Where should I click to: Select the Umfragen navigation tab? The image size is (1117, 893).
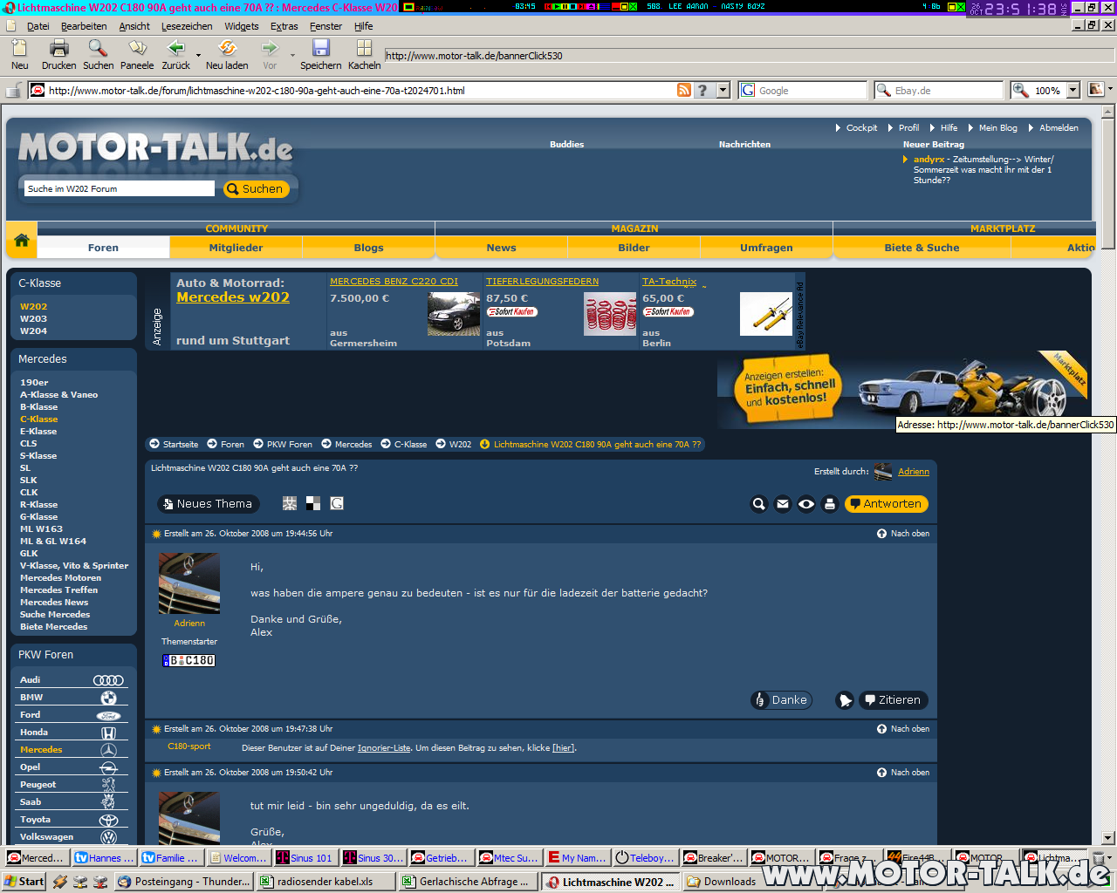tap(766, 248)
